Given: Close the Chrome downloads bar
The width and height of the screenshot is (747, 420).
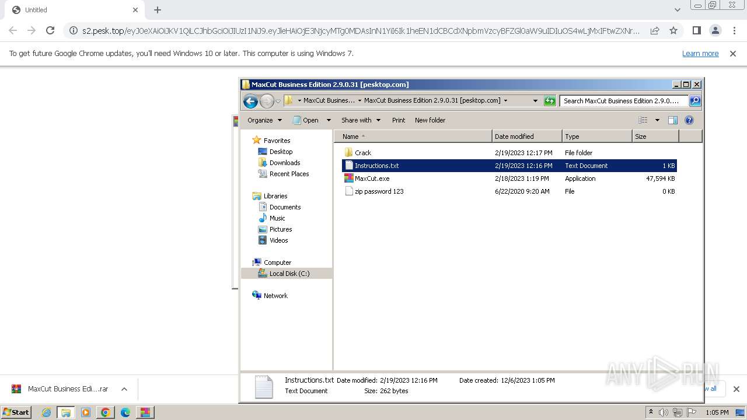Looking at the screenshot, I should point(736,389).
